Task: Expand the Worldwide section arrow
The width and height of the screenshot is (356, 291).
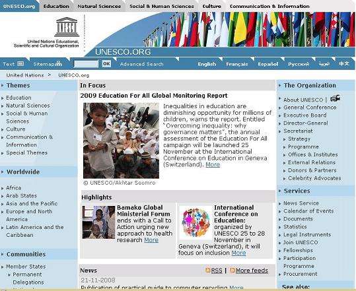Action: pyautogui.click(x=2, y=172)
